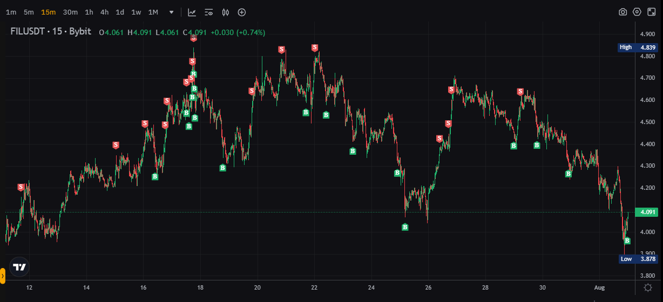The height and width of the screenshot is (302, 663).
Task: Open the candlestick chart type icon
Action: [226, 12]
